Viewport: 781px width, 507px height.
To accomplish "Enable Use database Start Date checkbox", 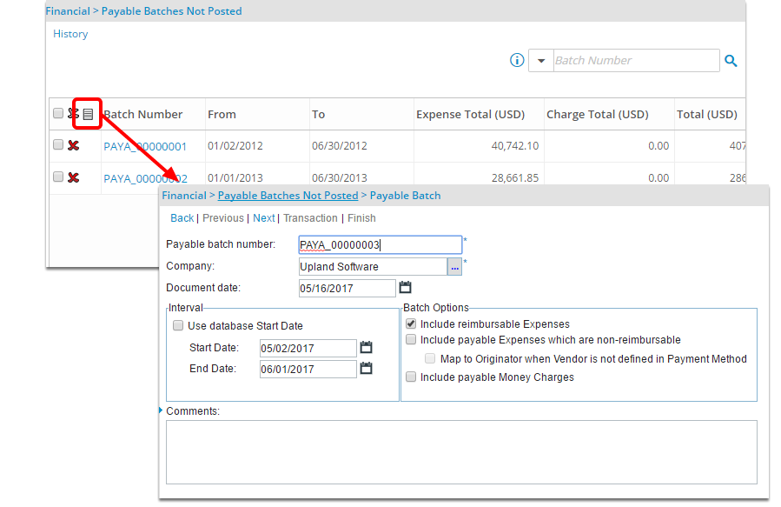I will 179,326.
